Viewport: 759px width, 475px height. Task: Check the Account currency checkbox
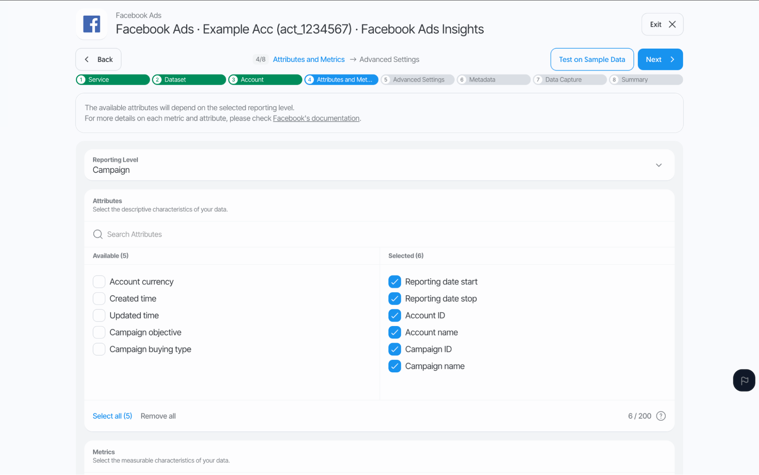[x=99, y=282]
